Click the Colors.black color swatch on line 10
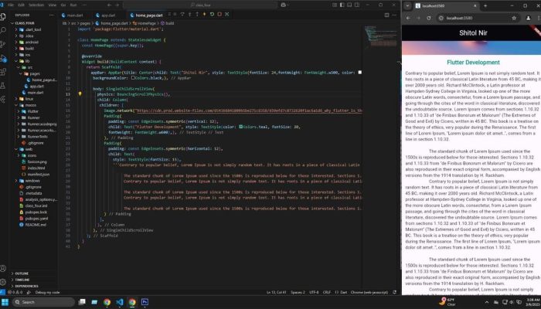Viewport: 541px width, 309px height. click(x=133, y=77)
